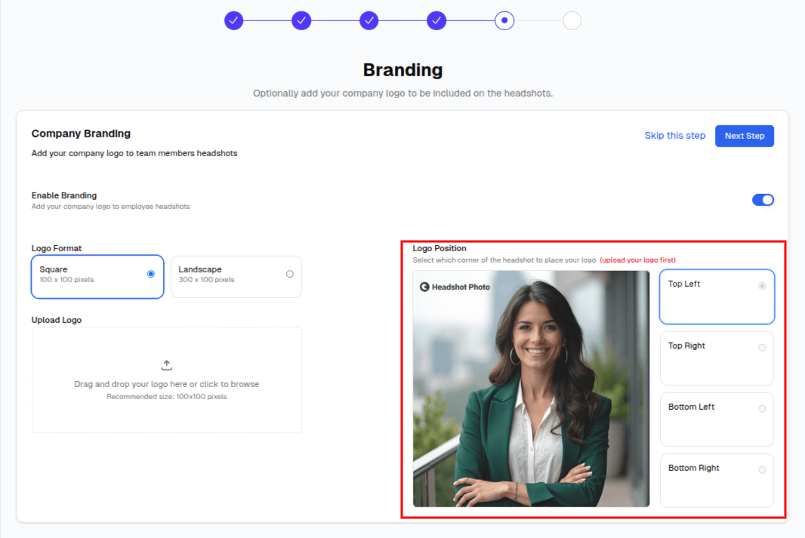The image size is (805, 538).
Task: Click the Skip this step link
Action: tap(674, 136)
